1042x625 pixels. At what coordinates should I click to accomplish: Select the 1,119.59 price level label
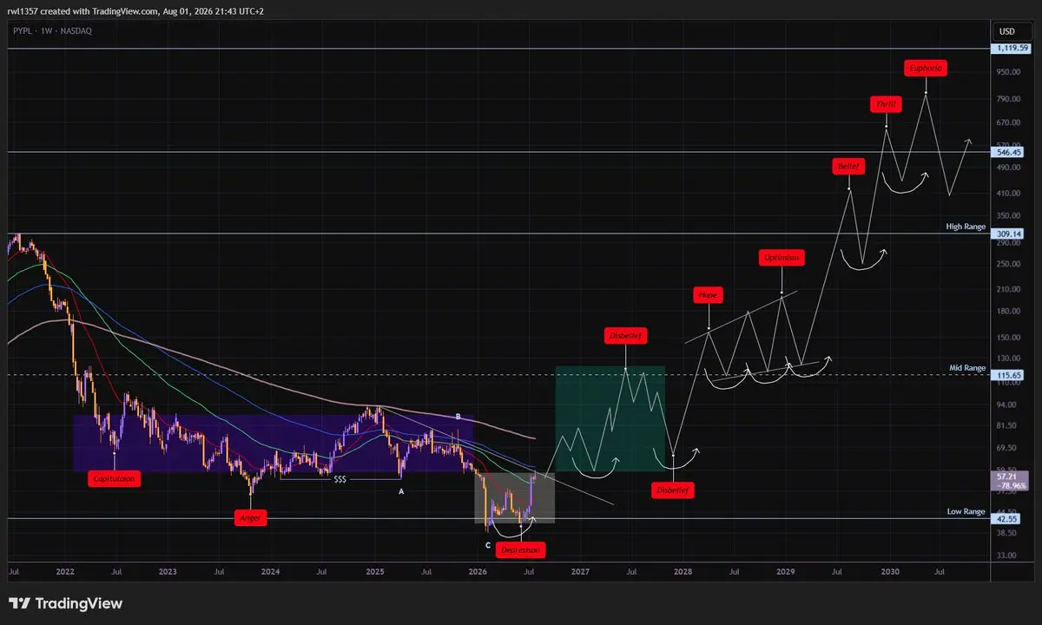pyautogui.click(x=1012, y=49)
